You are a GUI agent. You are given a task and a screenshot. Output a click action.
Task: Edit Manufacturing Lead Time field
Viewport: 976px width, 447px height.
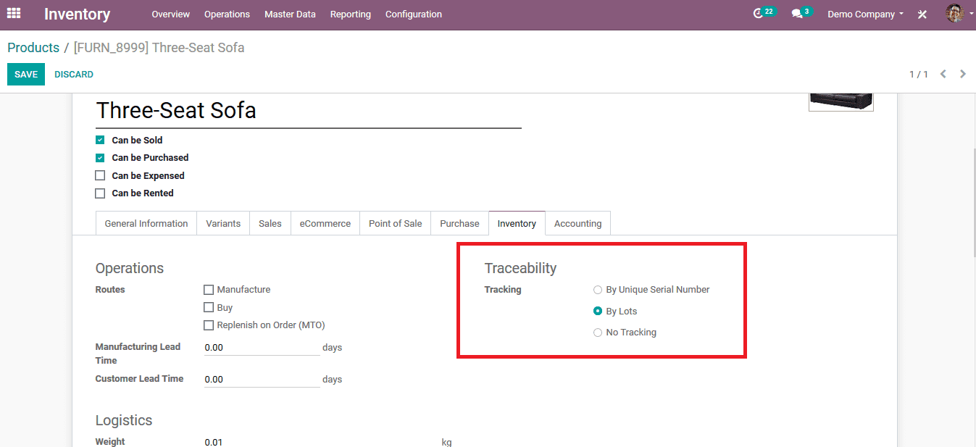pos(262,348)
